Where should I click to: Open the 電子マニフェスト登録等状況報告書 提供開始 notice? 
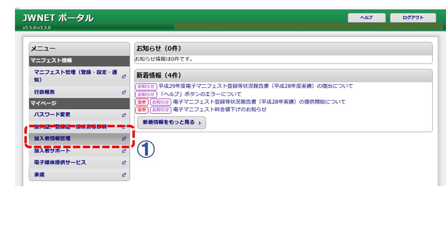(x=259, y=102)
